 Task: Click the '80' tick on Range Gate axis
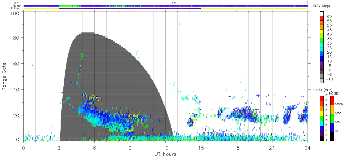click(x=16, y=38)
